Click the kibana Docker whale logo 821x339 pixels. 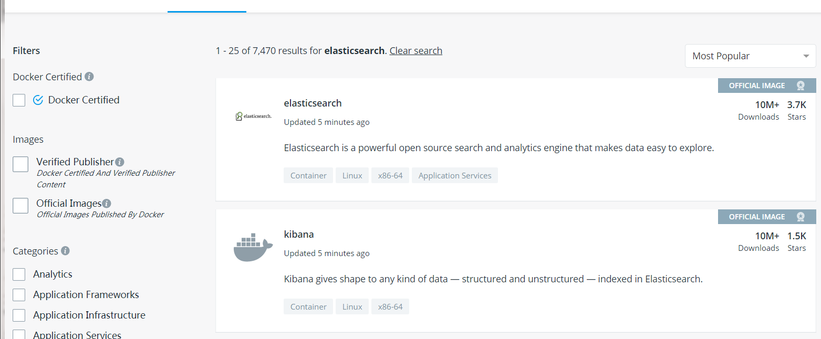click(x=253, y=247)
